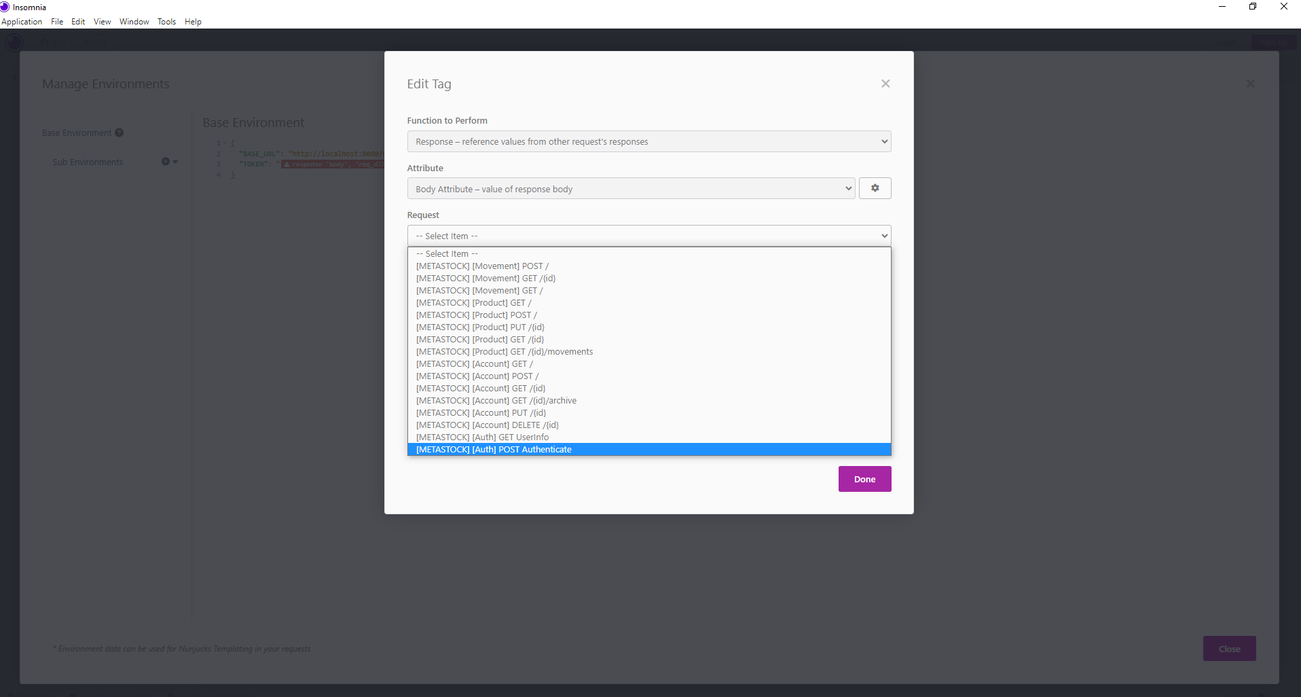This screenshot has width=1301, height=697.
Task: Open Sub Environments add menu icon
Action: point(170,162)
